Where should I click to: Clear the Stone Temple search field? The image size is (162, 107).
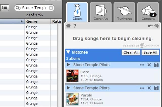point(51,8)
